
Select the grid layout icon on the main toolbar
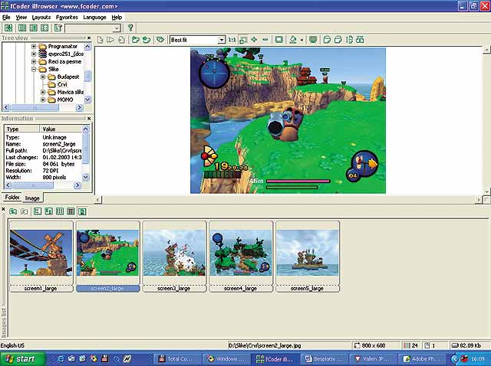click(x=44, y=28)
